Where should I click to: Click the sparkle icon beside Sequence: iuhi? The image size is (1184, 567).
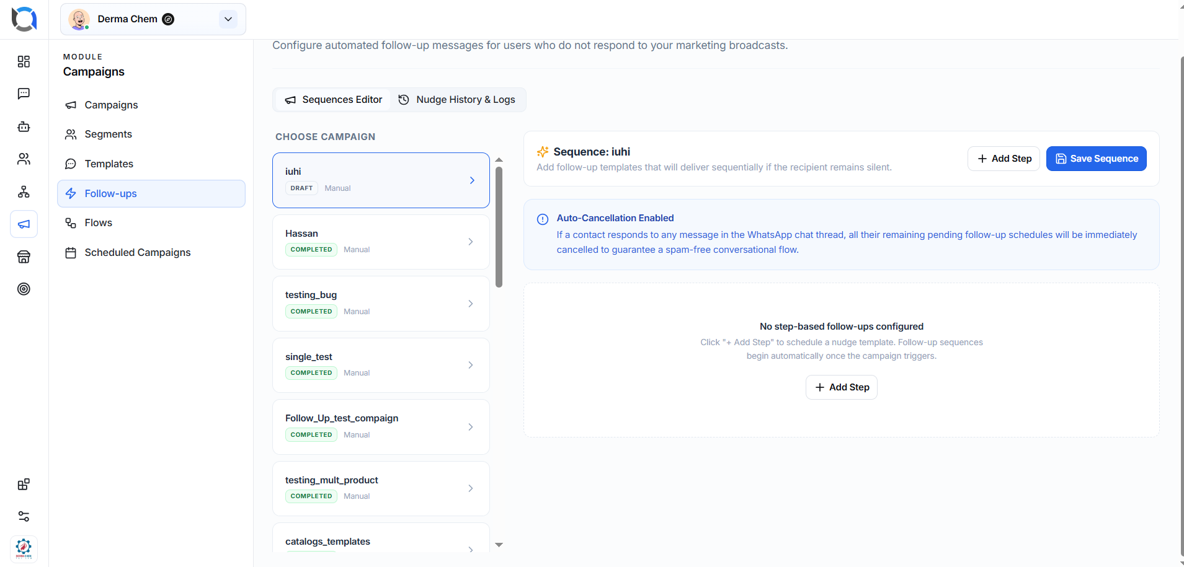(x=543, y=152)
